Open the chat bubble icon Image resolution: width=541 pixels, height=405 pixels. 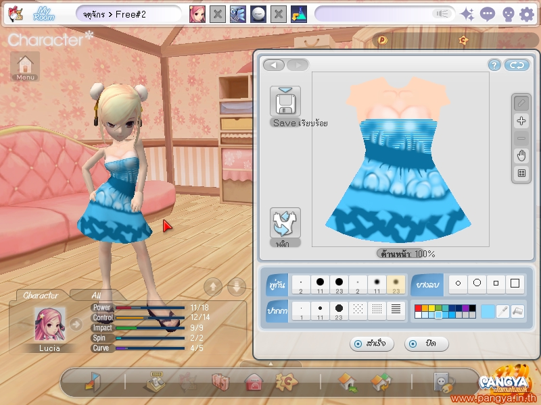point(487,14)
